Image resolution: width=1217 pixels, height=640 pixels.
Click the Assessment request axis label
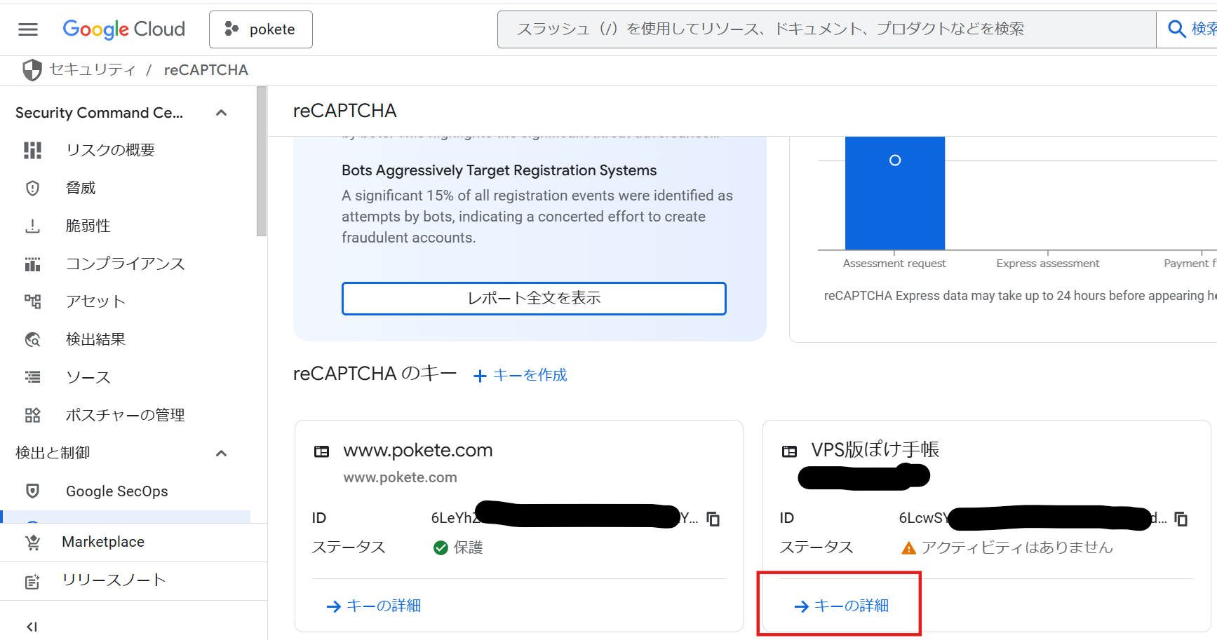[x=894, y=264]
